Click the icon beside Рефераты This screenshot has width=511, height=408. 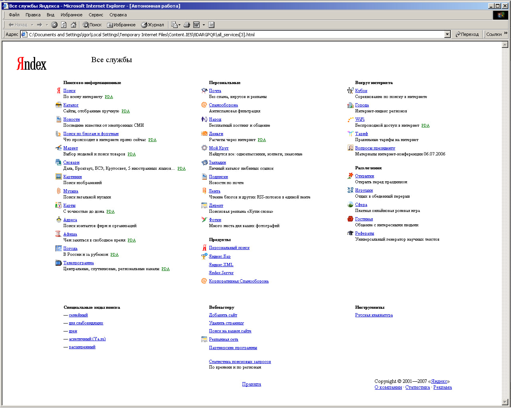pyautogui.click(x=351, y=233)
